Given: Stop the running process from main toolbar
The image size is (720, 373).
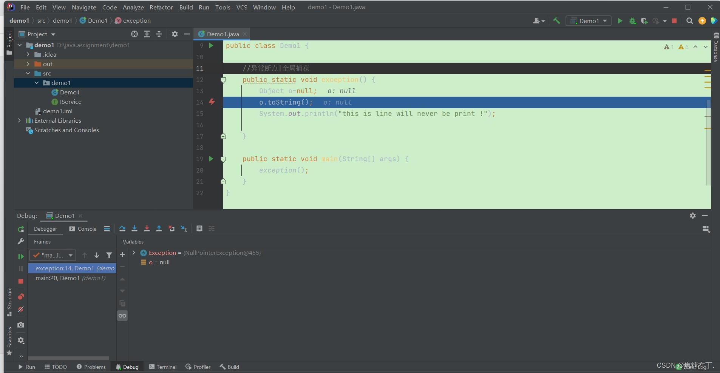Looking at the screenshot, I should point(674,21).
